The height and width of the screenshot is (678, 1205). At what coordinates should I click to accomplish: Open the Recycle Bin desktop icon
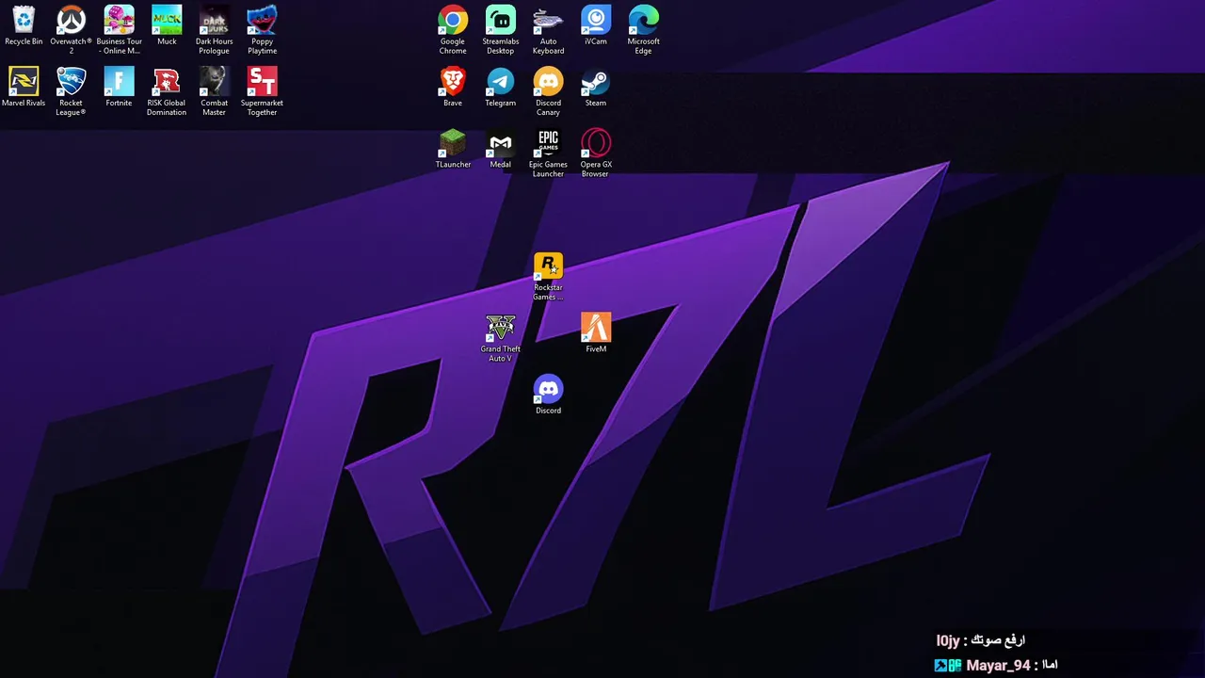24,26
